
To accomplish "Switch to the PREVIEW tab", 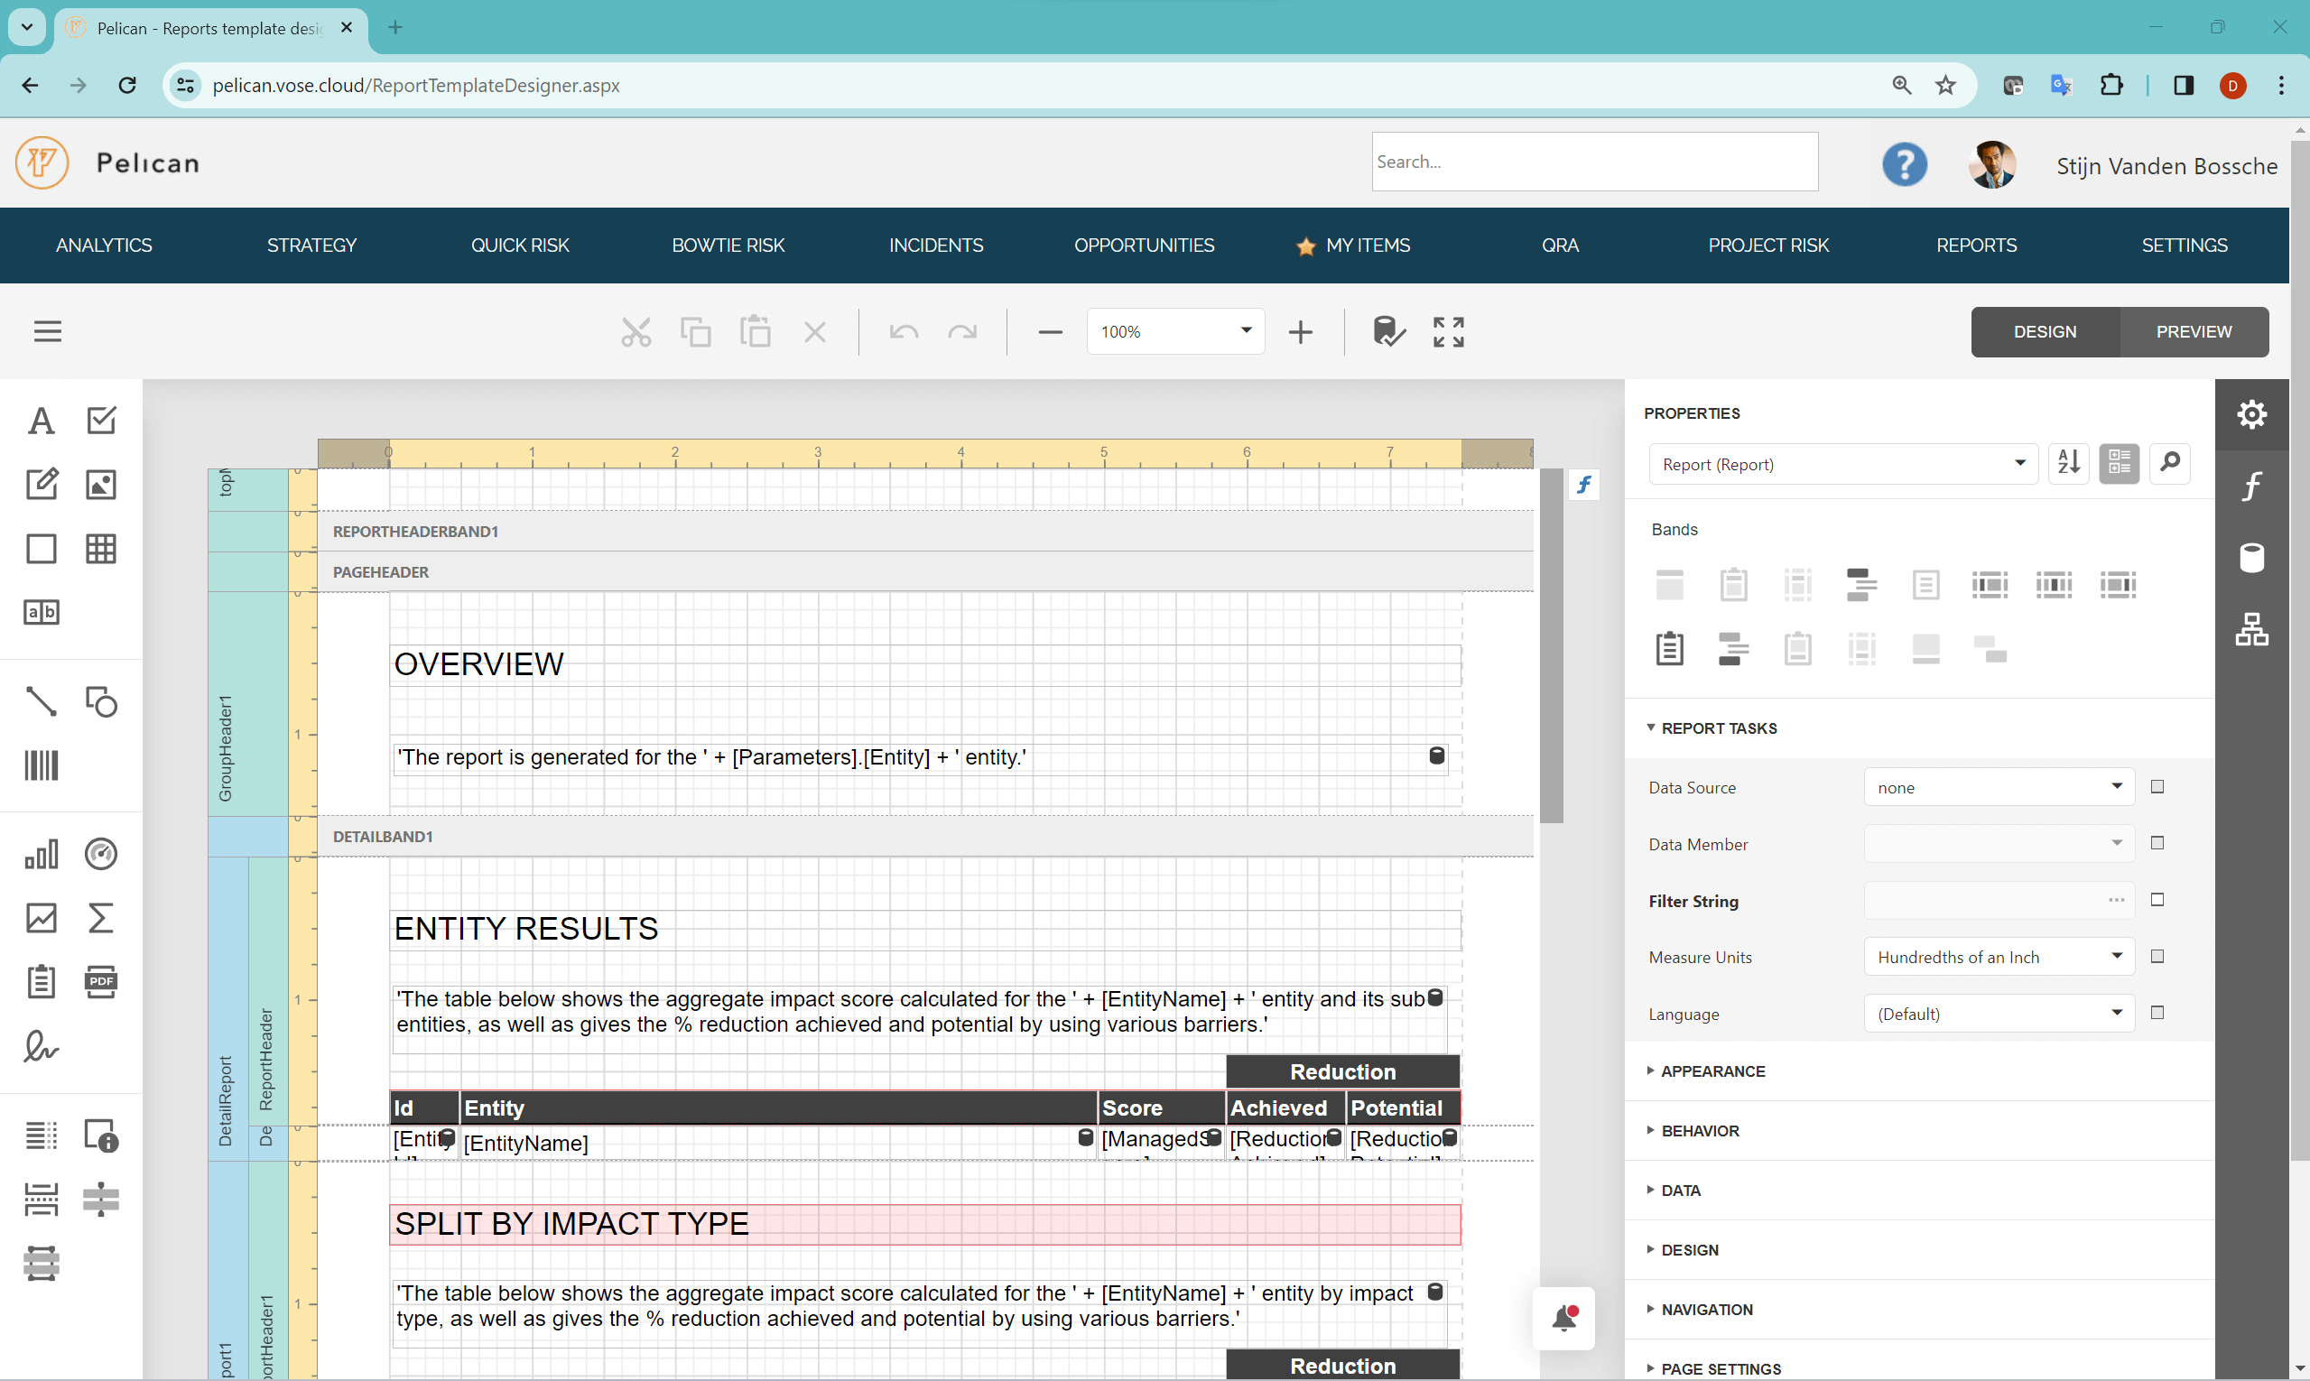I will [x=2194, y=331].
